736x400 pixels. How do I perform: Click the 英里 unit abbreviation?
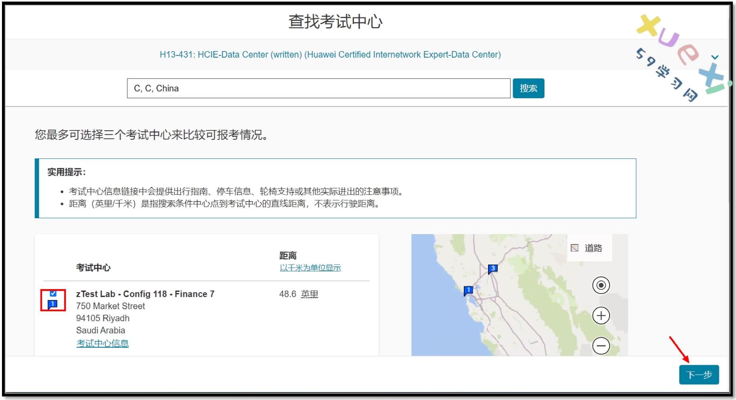309,294
